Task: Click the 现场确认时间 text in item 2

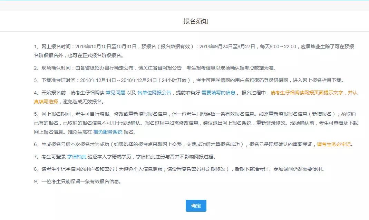Action: coord(57,68)
